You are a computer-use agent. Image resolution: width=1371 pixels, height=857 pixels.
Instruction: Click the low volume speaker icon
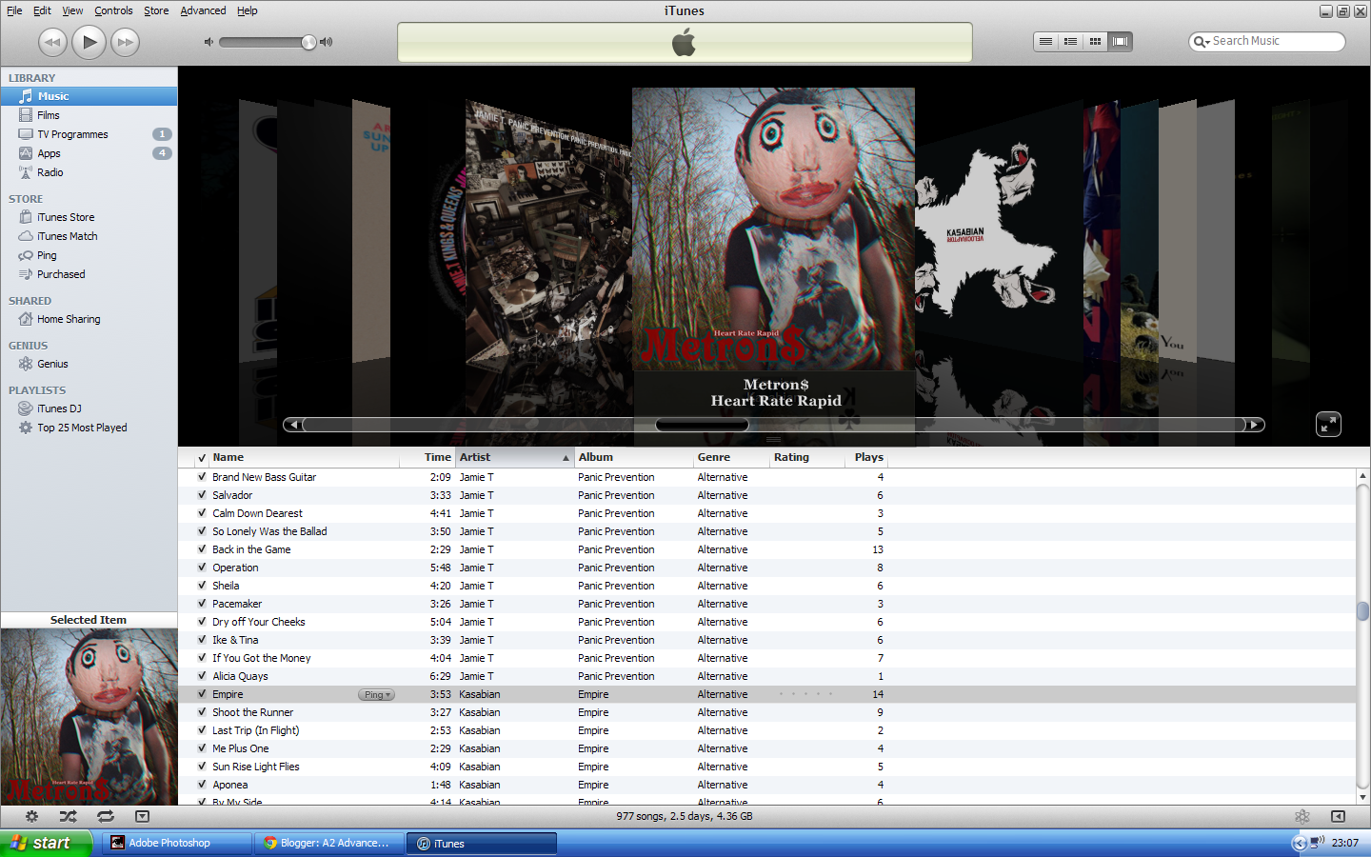coord(209,42)
